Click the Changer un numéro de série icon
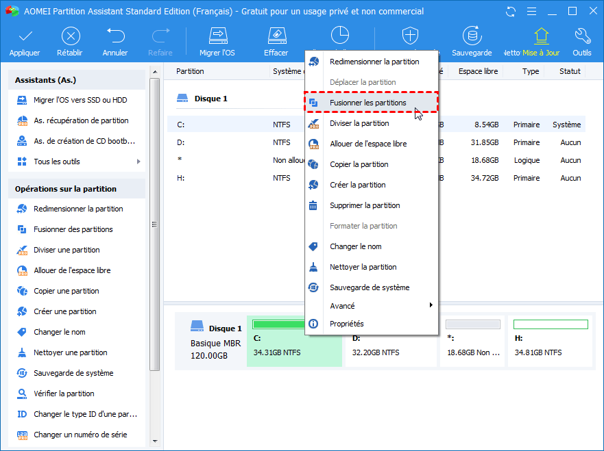Screen dimensions: 604x451 pyautogui.click(x=23, y=435)
